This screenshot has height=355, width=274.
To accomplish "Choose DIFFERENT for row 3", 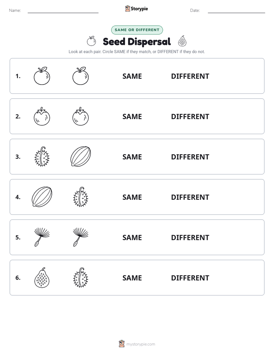I will [x=190, y=157].
